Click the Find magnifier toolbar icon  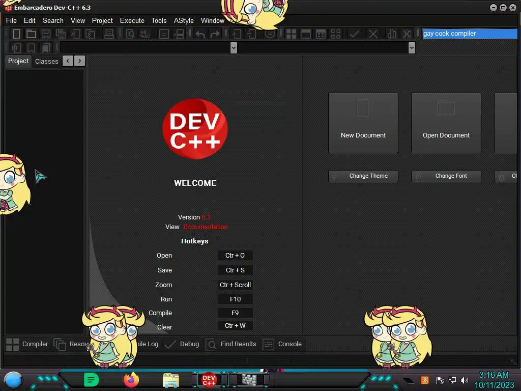point(130,34)
